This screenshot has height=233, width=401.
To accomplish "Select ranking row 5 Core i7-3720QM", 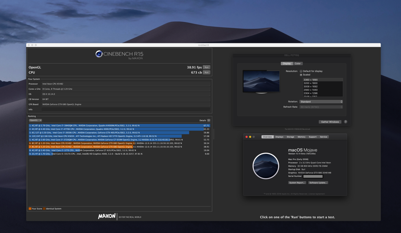I will (x=119, y=140).
